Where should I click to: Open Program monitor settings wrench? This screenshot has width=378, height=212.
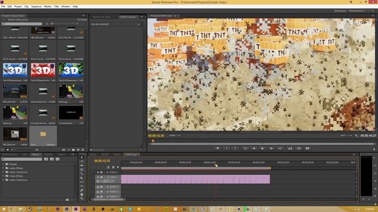tap(357, 135)
